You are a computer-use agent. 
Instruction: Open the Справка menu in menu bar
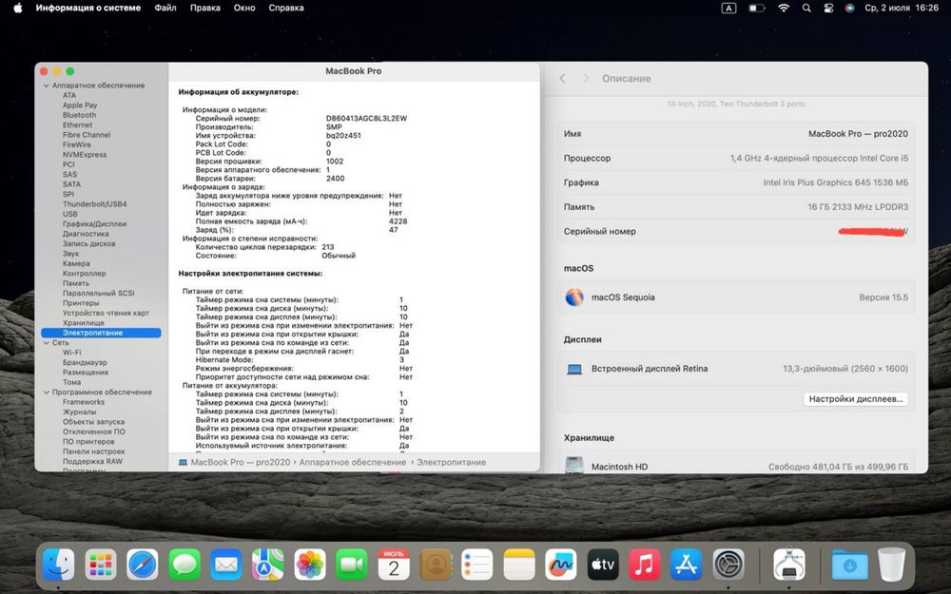pyautogui.click(x=286, y=8)
